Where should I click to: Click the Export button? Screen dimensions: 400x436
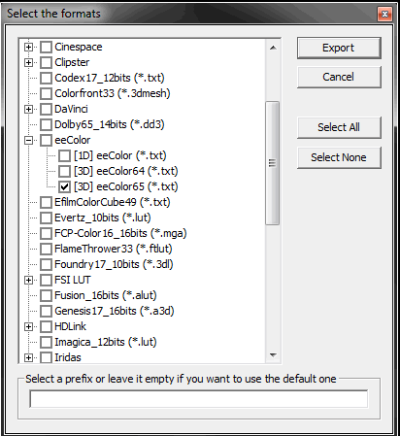point(339,48)
